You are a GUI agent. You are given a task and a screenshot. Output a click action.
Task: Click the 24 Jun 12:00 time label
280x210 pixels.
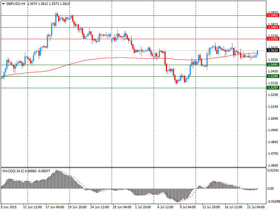(100, 207)
